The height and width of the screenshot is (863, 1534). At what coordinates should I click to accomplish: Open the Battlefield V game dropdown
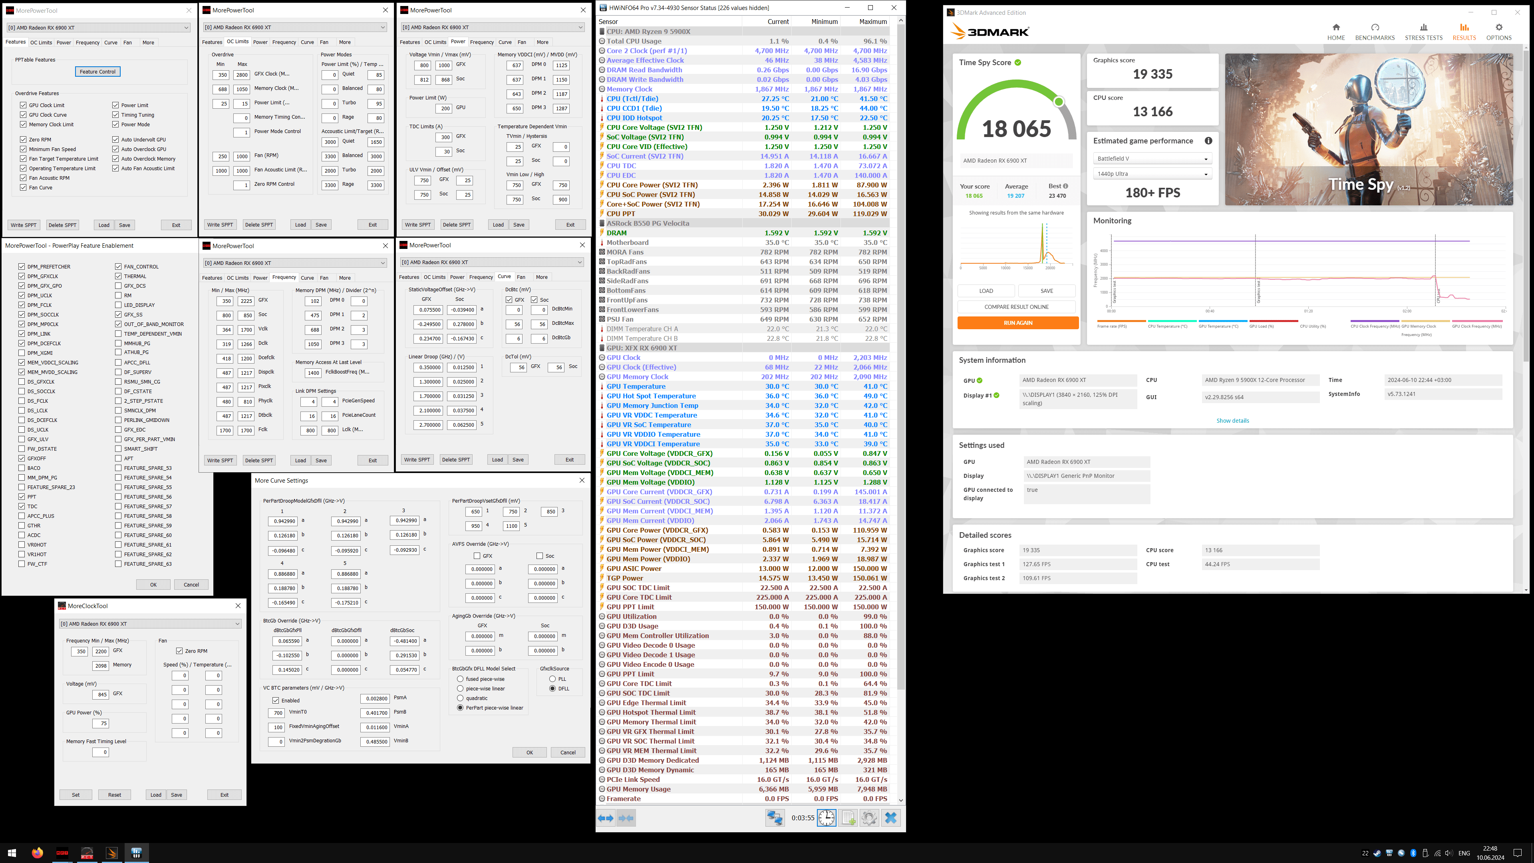(1152, 159)
